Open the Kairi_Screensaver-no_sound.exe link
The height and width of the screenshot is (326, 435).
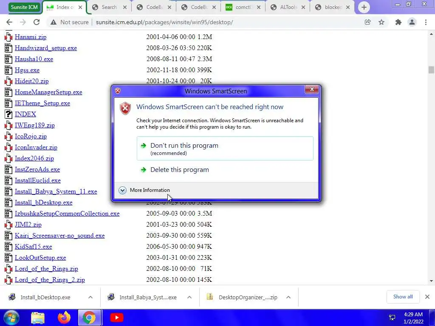pos(59,236)
